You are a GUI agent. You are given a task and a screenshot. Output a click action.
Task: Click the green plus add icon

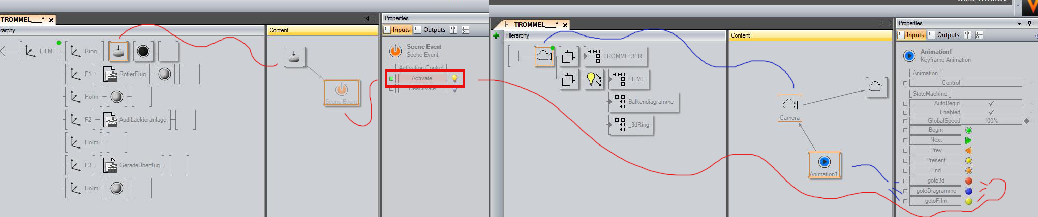tap(496, 35)
